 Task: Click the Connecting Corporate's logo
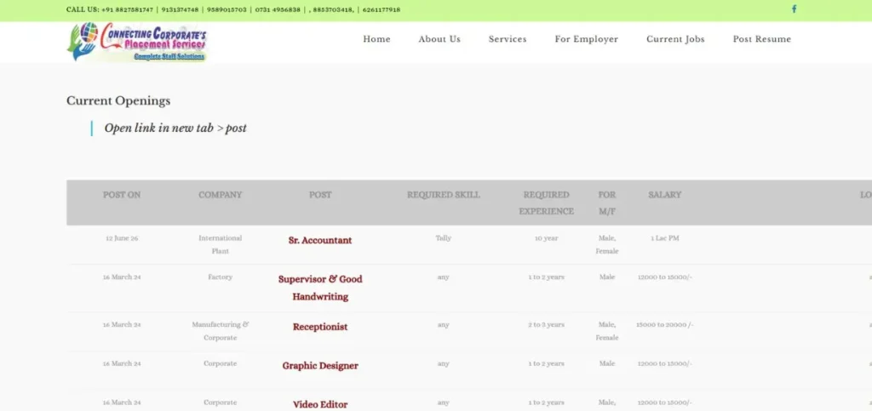137,42
